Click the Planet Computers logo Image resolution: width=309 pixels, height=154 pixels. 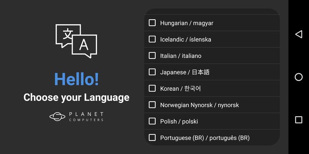[x=76, y=116]
